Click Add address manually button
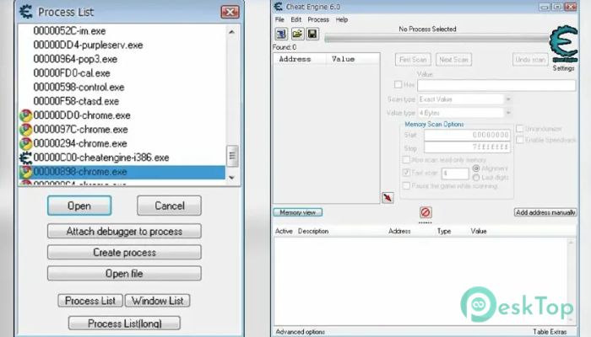The width and height of the screenshot is (591, 337). (545, 212)
